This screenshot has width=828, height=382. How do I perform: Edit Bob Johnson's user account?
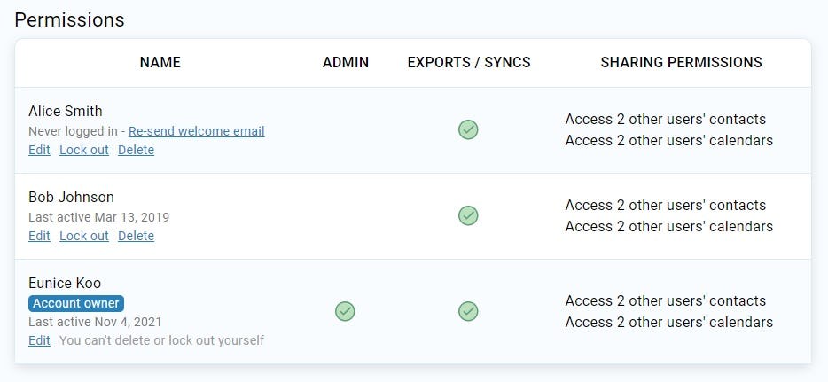[39, 236]
